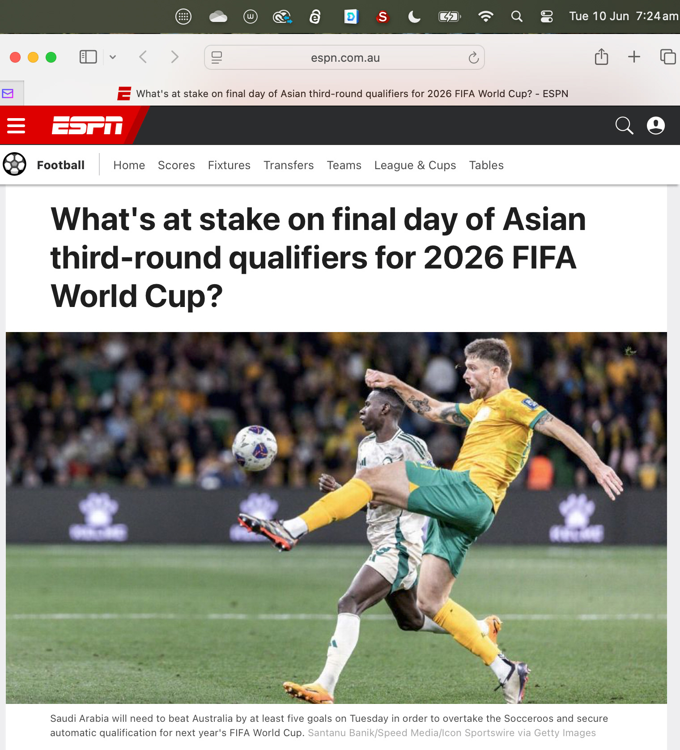Click the espn.com.au address bar
Viewport: 680px width, 750px height.
[x=344, y=57]
